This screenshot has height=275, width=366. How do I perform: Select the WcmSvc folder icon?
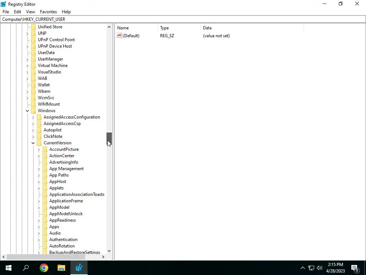point(33,97)
